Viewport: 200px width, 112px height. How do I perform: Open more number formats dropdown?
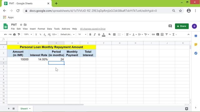(54, 35)
